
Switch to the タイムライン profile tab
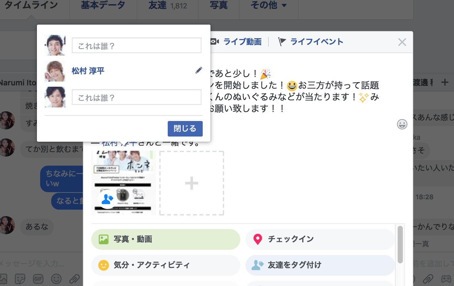[x=31, y=5]
